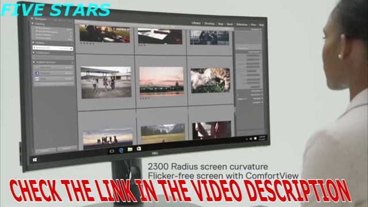The image size is (368, 207).
Task: Expand the Keywording panel
Action: [262, 91]
